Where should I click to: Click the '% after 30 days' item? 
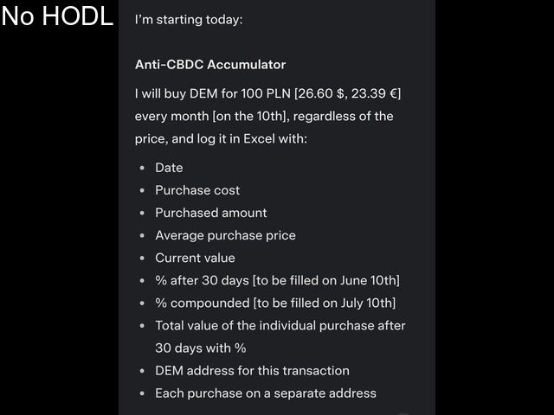202,280
